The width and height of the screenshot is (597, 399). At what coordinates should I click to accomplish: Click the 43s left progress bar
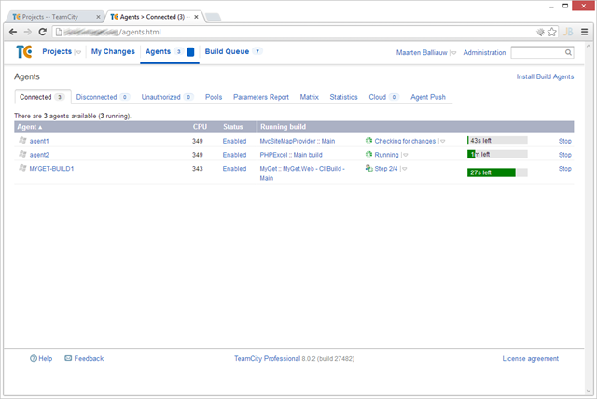pyautogui.click(x=497, y=141)
